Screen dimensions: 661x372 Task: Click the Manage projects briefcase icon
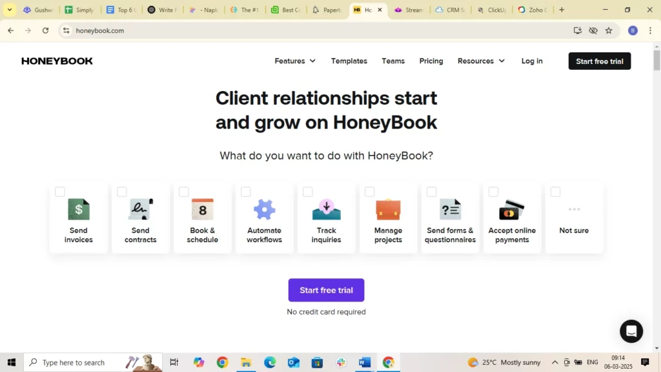tap(388, 209)
